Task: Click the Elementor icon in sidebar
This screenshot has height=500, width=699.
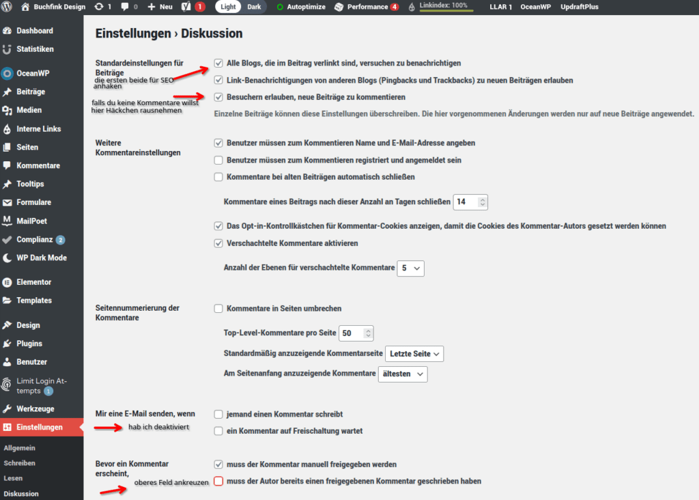Action: pyautogui.click(x=8, y=282)
